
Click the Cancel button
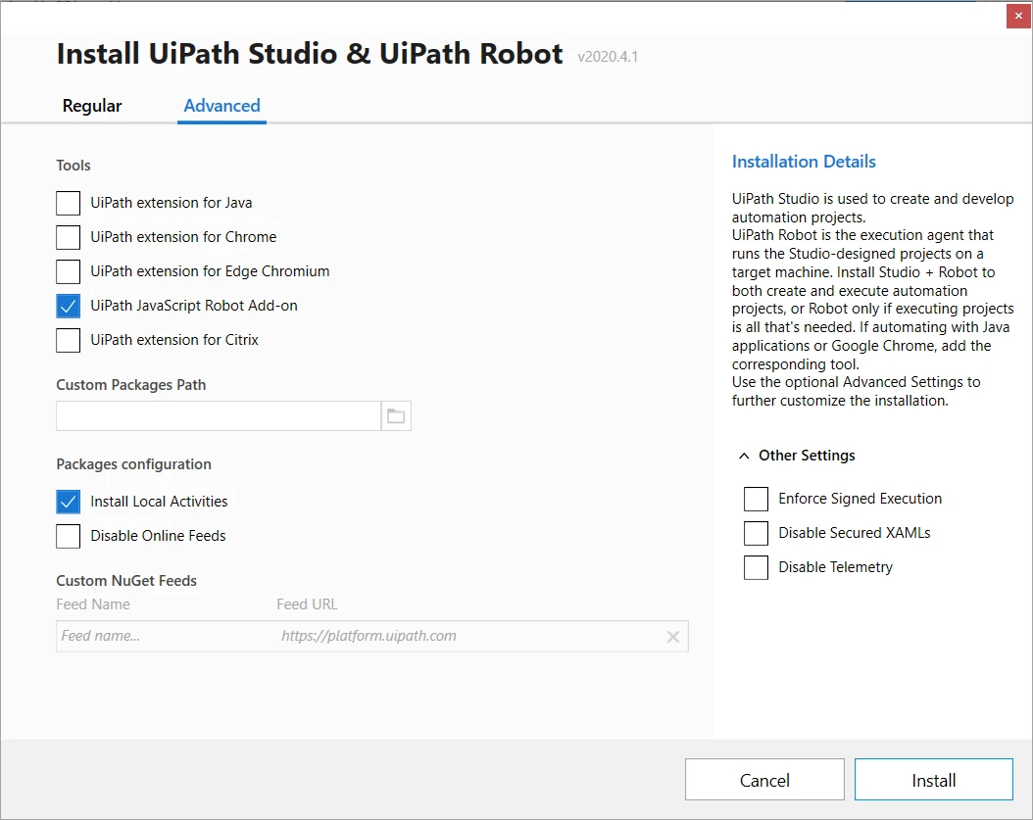click(764, 780)
